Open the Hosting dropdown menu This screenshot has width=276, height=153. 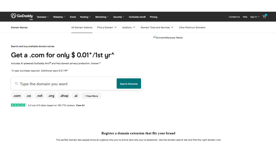tap(85, 17)
